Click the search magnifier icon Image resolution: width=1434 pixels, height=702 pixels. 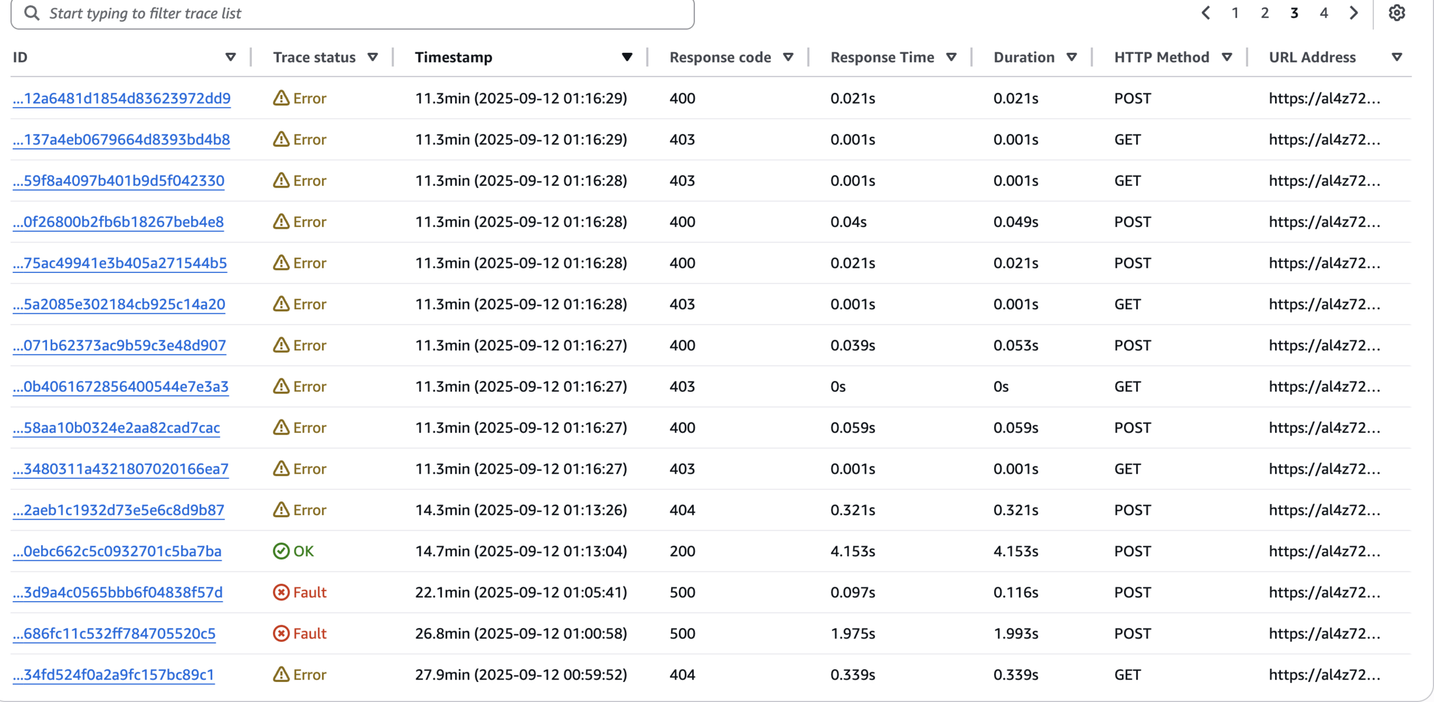click(32, 13)
